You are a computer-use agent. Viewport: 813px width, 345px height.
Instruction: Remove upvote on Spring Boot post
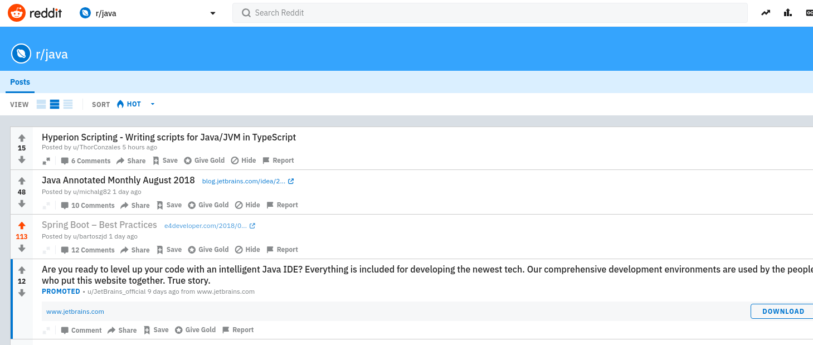(x=22, y=226)
